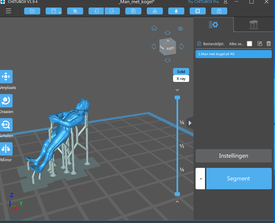
Task: Open the user account profile icon
Action: [x=226, y=2]
